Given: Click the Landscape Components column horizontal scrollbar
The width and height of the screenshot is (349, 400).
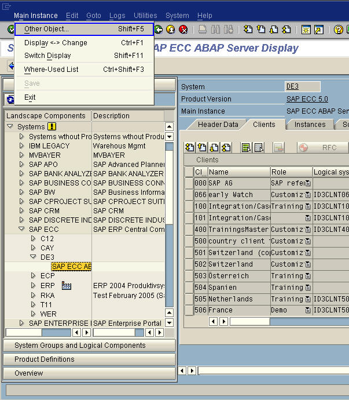Looking at the screenshot, I should click(38, 333).
